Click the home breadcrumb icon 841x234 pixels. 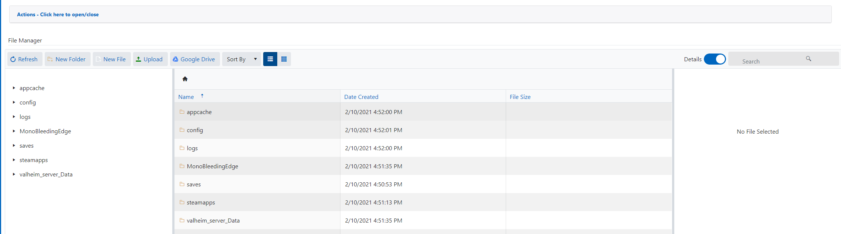click(185, 79)
